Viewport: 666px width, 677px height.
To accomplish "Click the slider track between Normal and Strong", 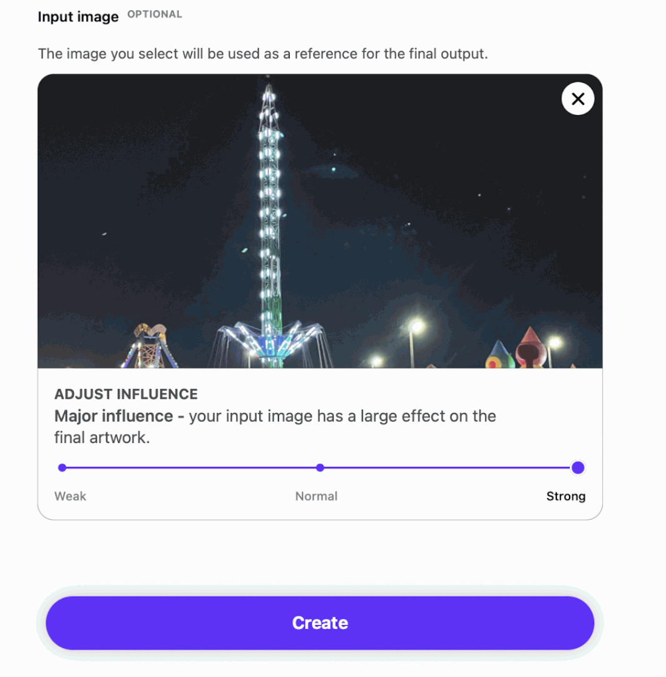I will [x=448, y=467].
